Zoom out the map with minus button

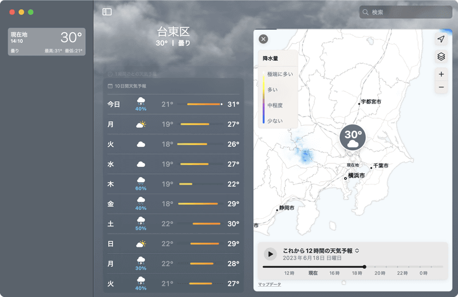[x=441, y=87]
